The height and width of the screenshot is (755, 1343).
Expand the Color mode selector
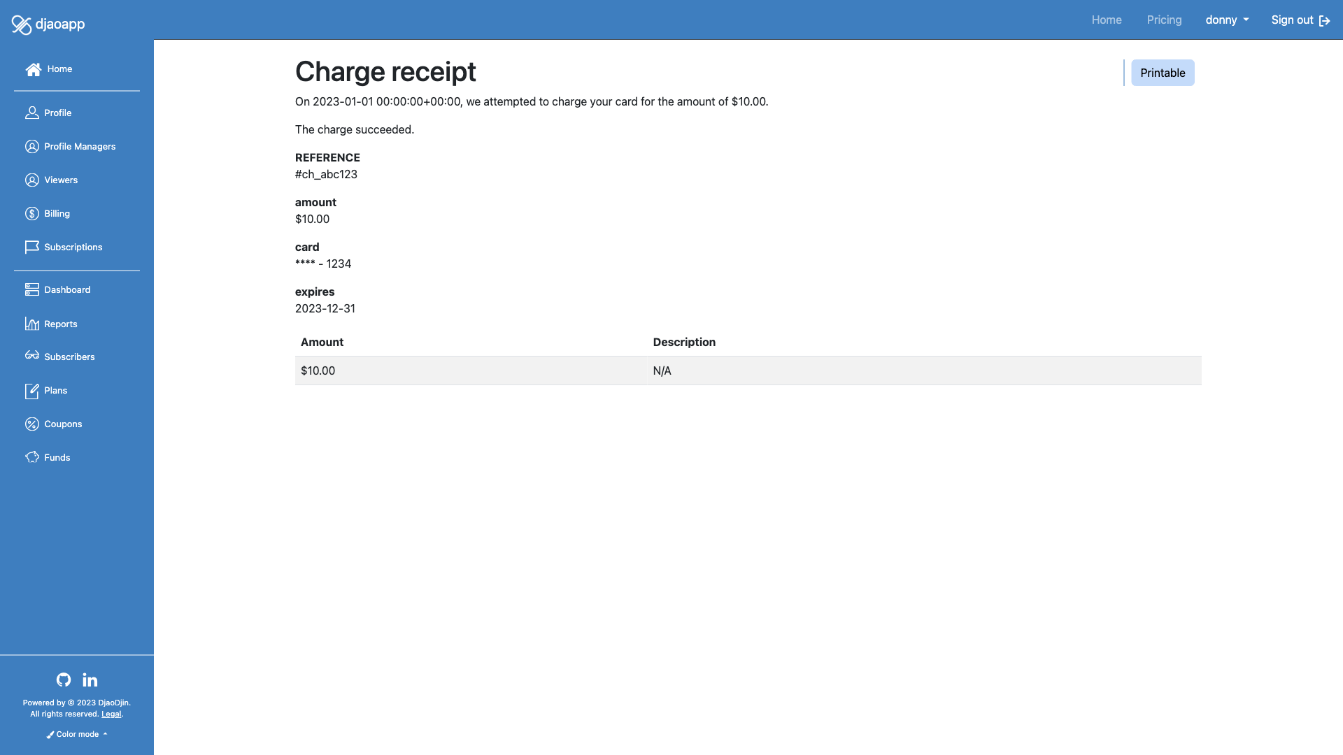click(77, 734)
